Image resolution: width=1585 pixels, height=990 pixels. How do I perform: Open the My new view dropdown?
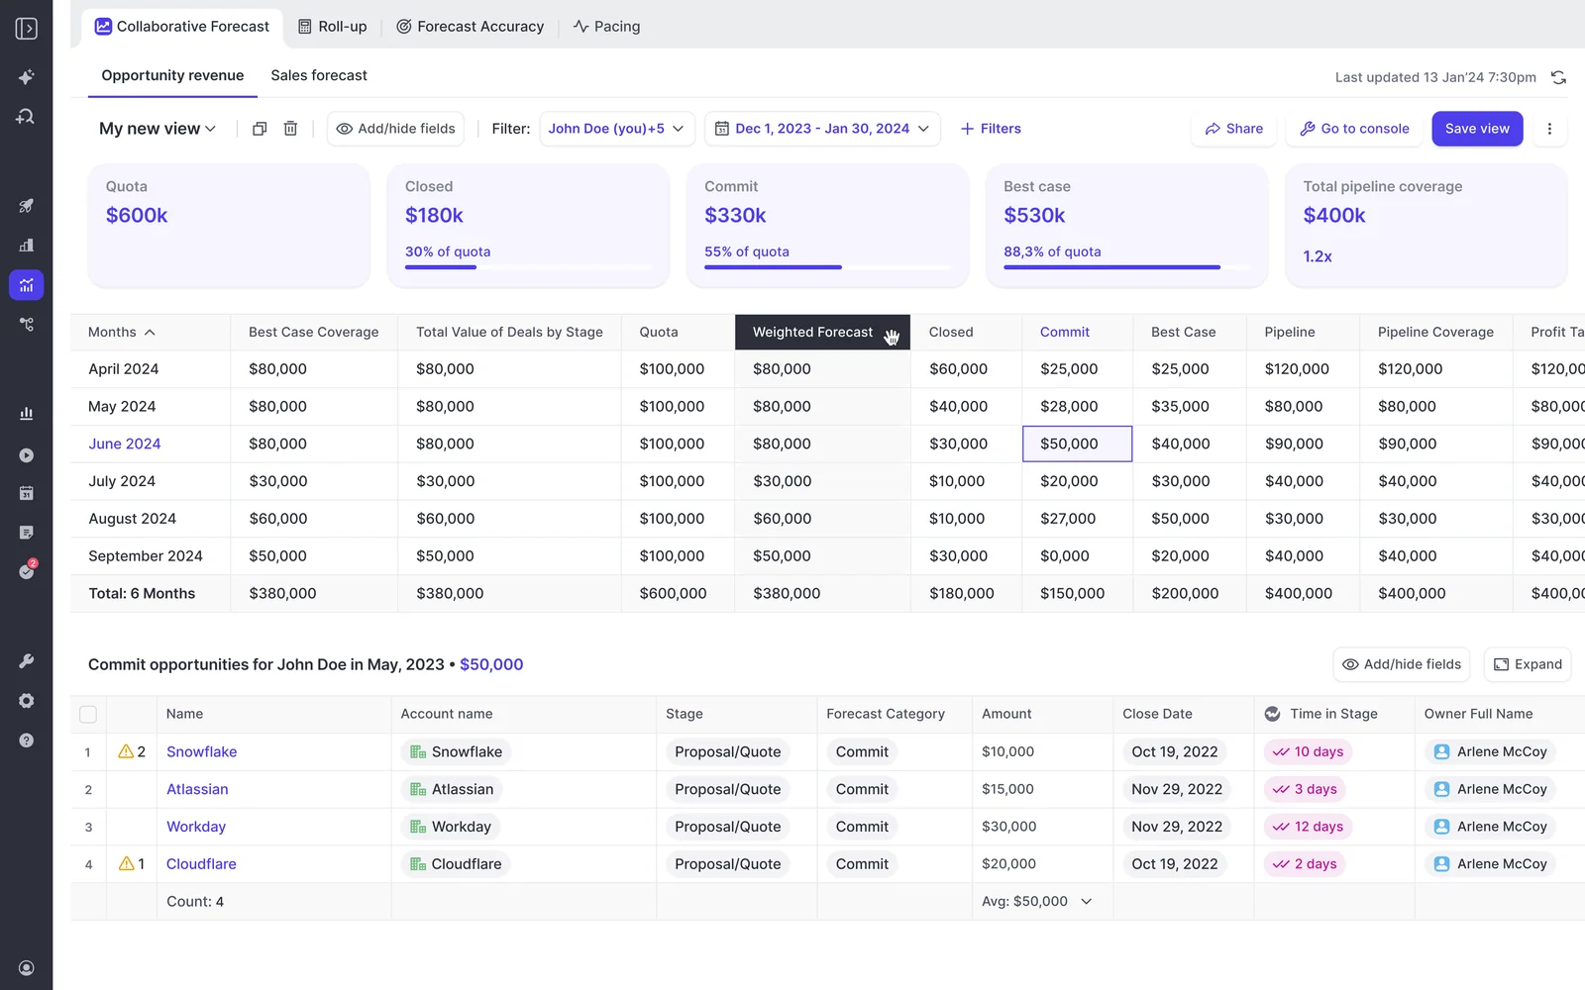(x=158, y=129)
